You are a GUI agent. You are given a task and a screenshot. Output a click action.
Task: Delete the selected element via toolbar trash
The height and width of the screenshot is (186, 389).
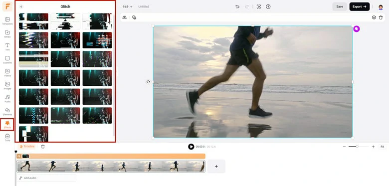[381, 17]
